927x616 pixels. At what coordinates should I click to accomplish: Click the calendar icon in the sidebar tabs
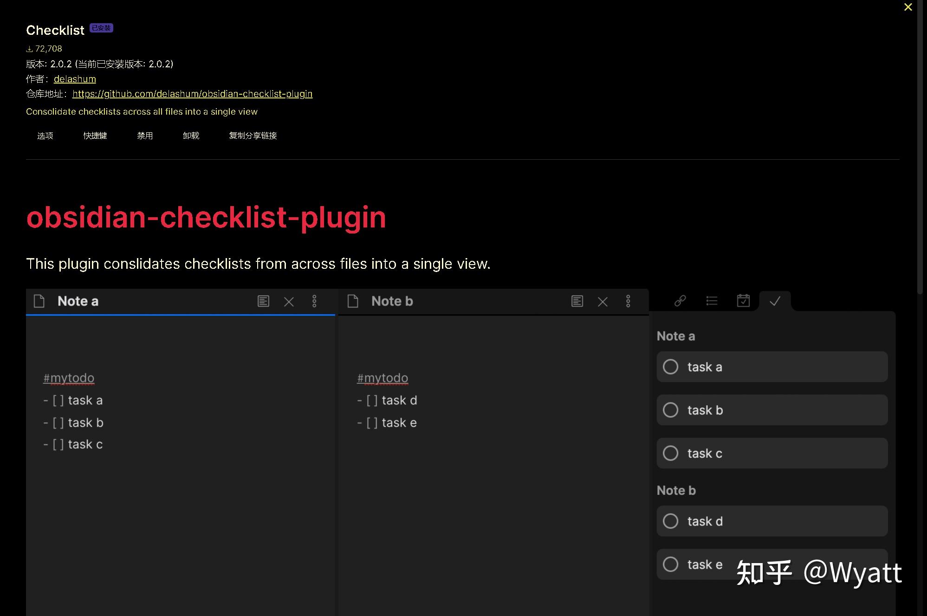coord(743,301)
